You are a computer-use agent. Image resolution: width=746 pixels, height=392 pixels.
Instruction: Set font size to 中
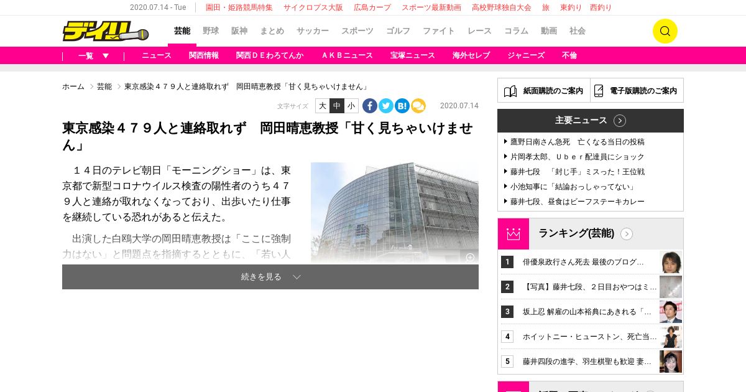point(337,106)
